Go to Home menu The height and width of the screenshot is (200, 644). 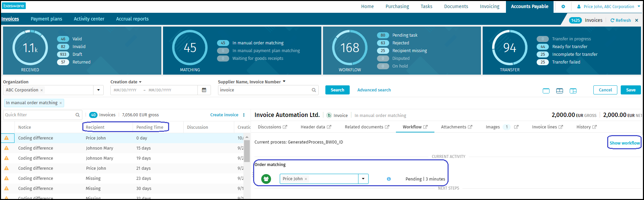pos(367,6)
